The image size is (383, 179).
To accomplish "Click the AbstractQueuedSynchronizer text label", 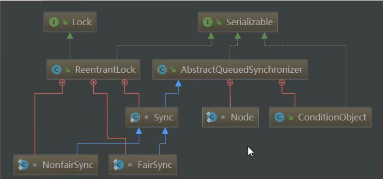I will (x=241, y=70).
